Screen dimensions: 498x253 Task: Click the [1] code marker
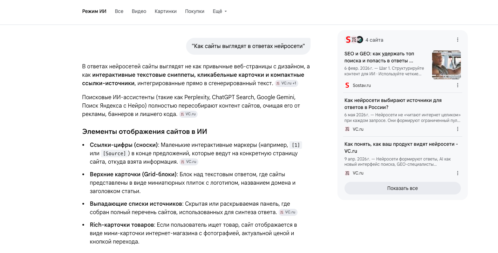pos(296,145)
